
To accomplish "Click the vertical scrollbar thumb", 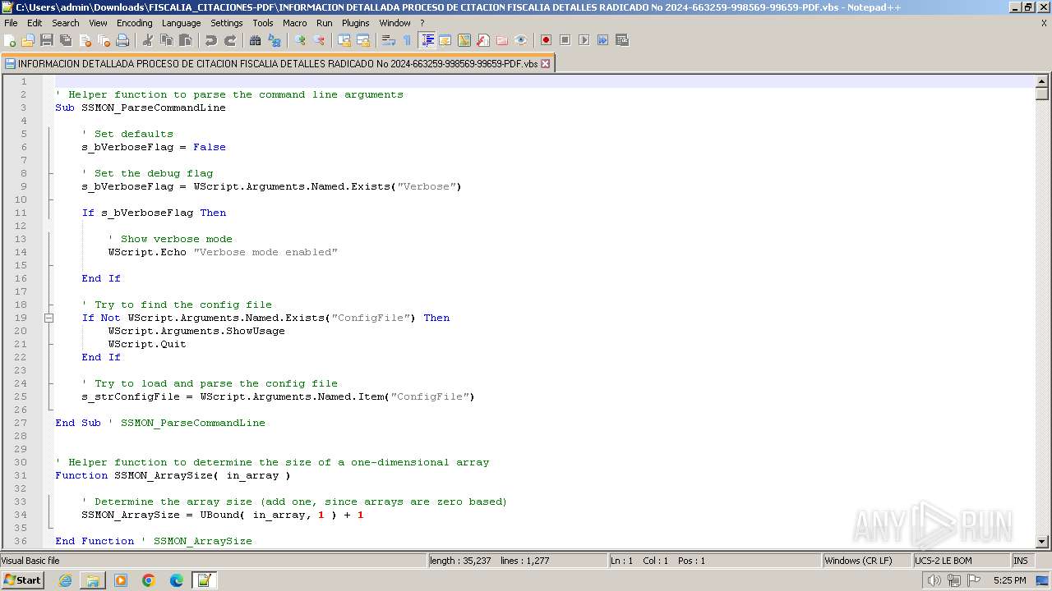I will 1042,94.
